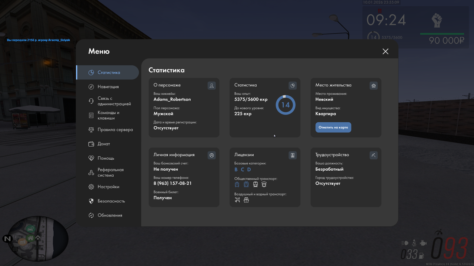Click the level 14 progress ring
Viewport: 474px width, 266px height.
286,105
